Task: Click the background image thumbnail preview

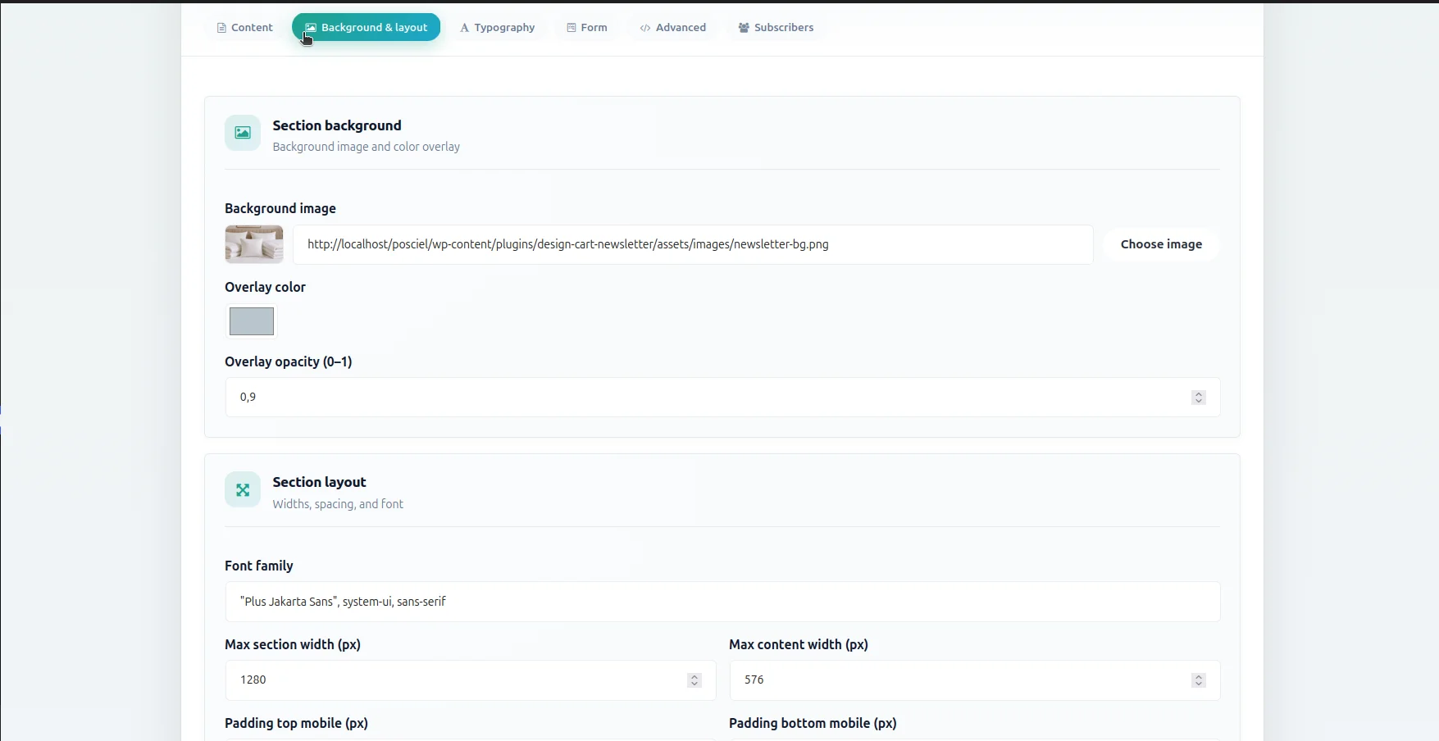Action: point(254,244)
